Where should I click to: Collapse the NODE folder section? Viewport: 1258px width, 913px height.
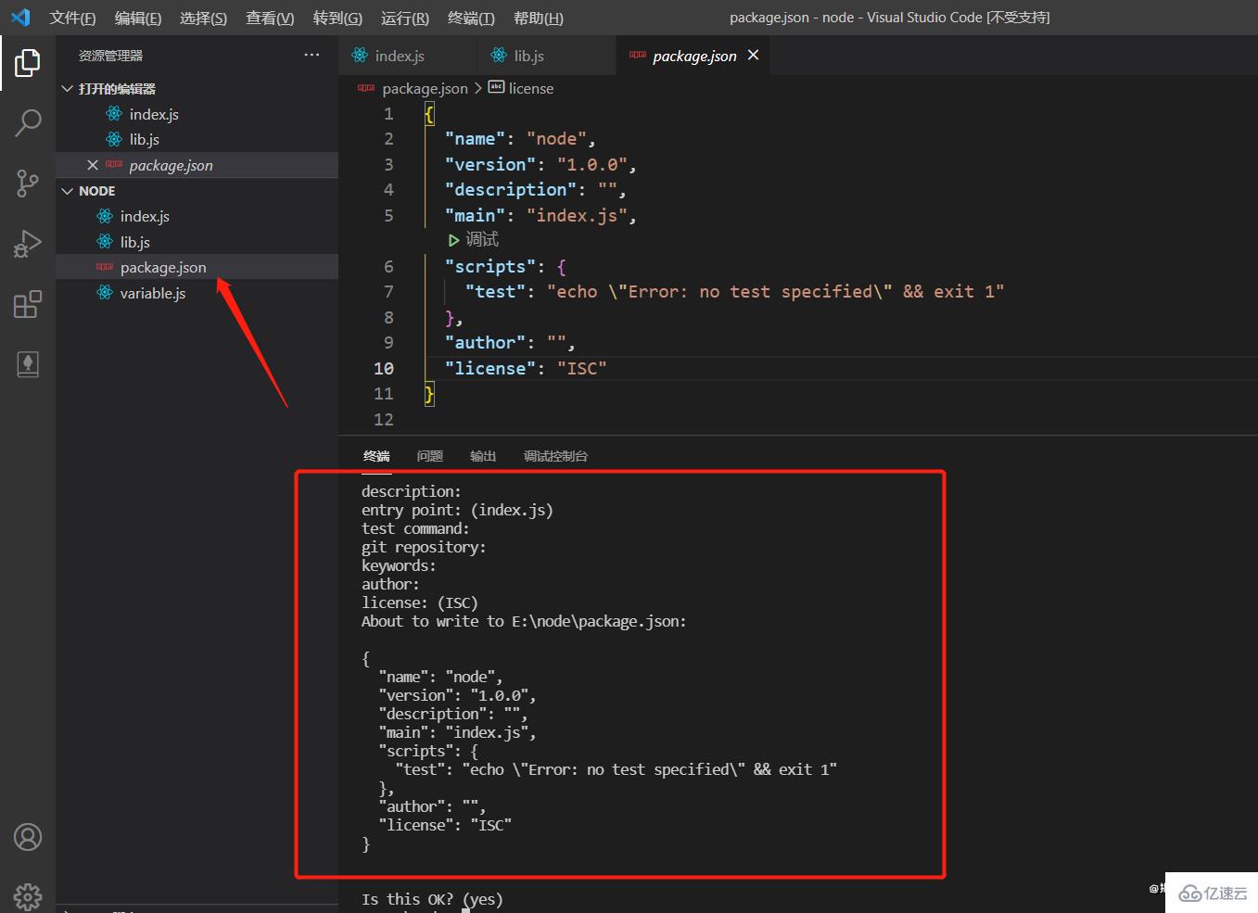pos(67,191)
